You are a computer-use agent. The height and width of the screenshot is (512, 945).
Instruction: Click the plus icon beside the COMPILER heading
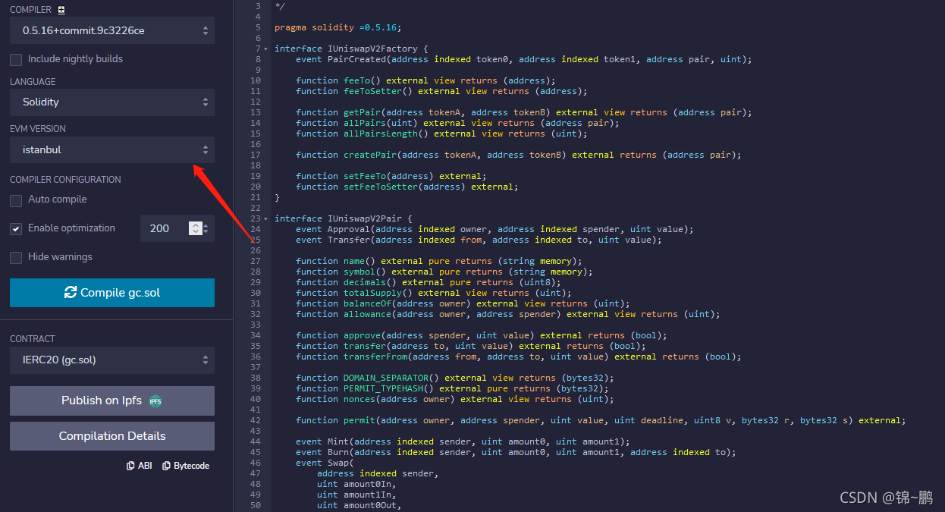(x=61, y=10)
